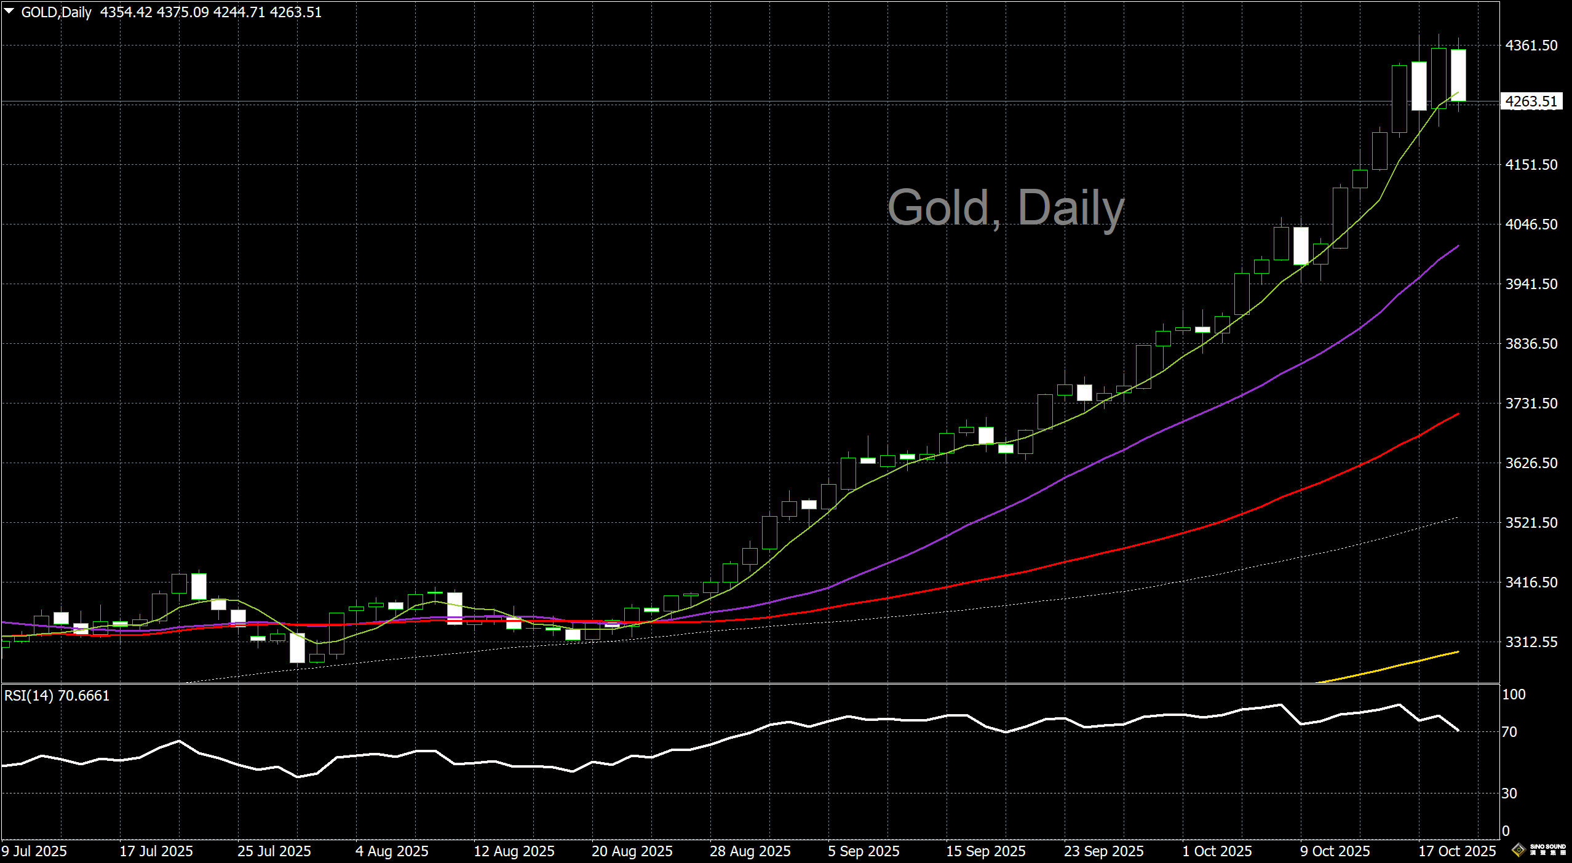Image resolution: width=1572 pixels, height=863 pixels.
Task: Click the OHLC values text in header
Action: [210, 12]
